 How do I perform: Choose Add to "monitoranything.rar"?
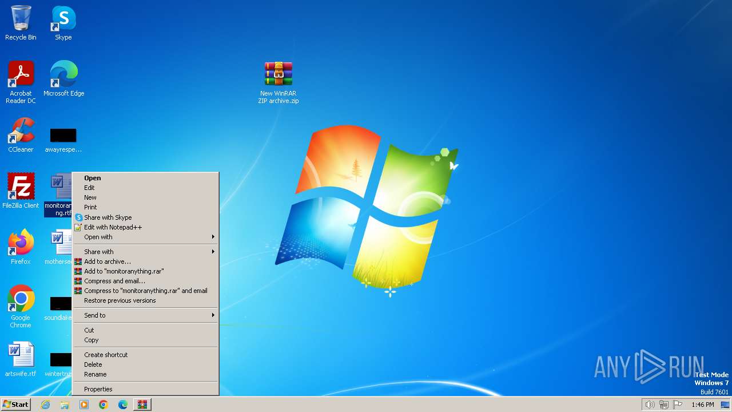click(x=146, y=271)
